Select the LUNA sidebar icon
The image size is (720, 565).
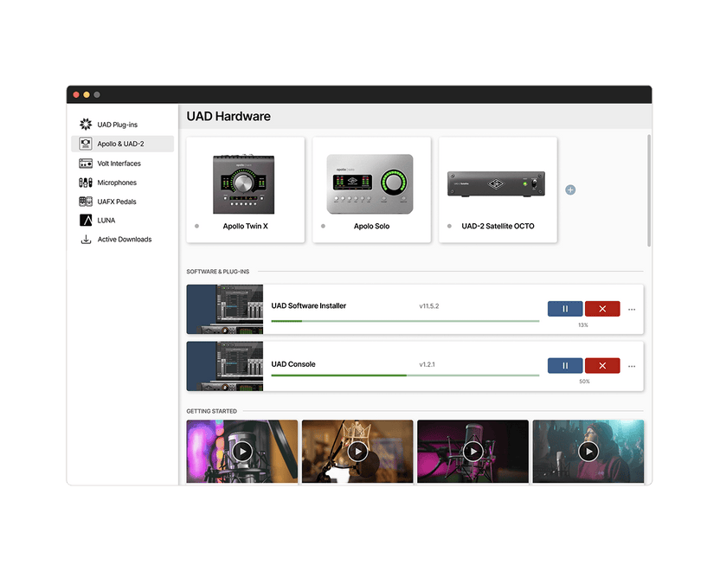point(85,220)
